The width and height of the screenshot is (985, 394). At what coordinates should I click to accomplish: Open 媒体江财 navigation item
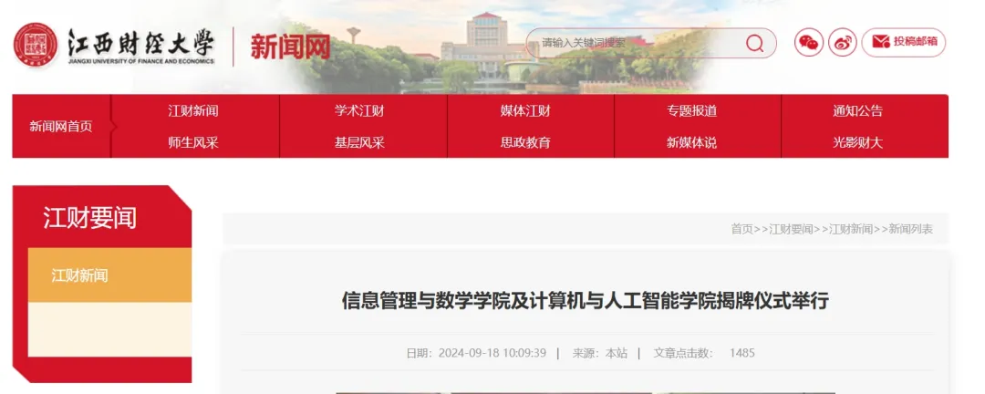[x=525, y=111]
